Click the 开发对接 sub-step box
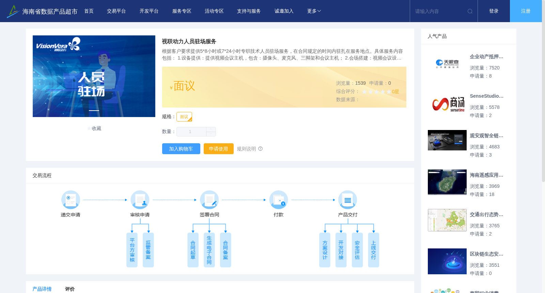 tap(341, 250)
